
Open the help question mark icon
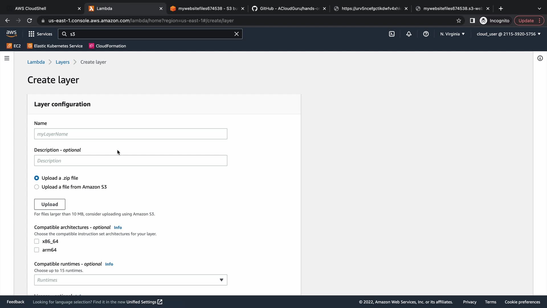coord(426,34)
